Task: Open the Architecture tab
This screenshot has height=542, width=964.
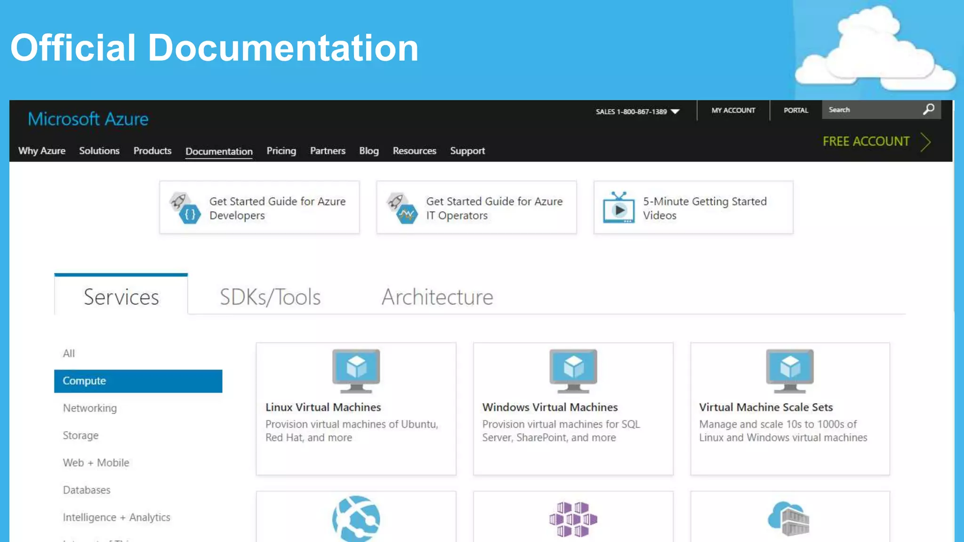Action: (x=437, y=297)
